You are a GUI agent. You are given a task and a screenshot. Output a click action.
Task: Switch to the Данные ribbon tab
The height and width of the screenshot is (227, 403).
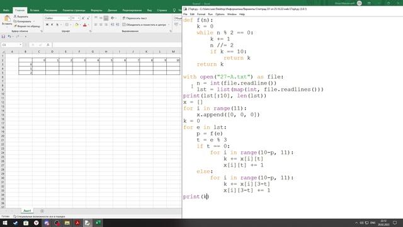(112, 10)
